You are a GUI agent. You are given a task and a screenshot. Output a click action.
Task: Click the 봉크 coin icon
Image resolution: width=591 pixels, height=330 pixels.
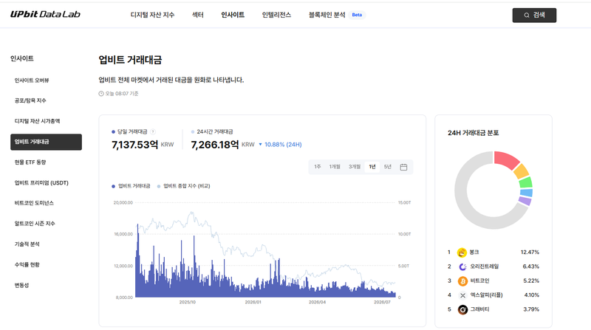click(x=462, y=252)
